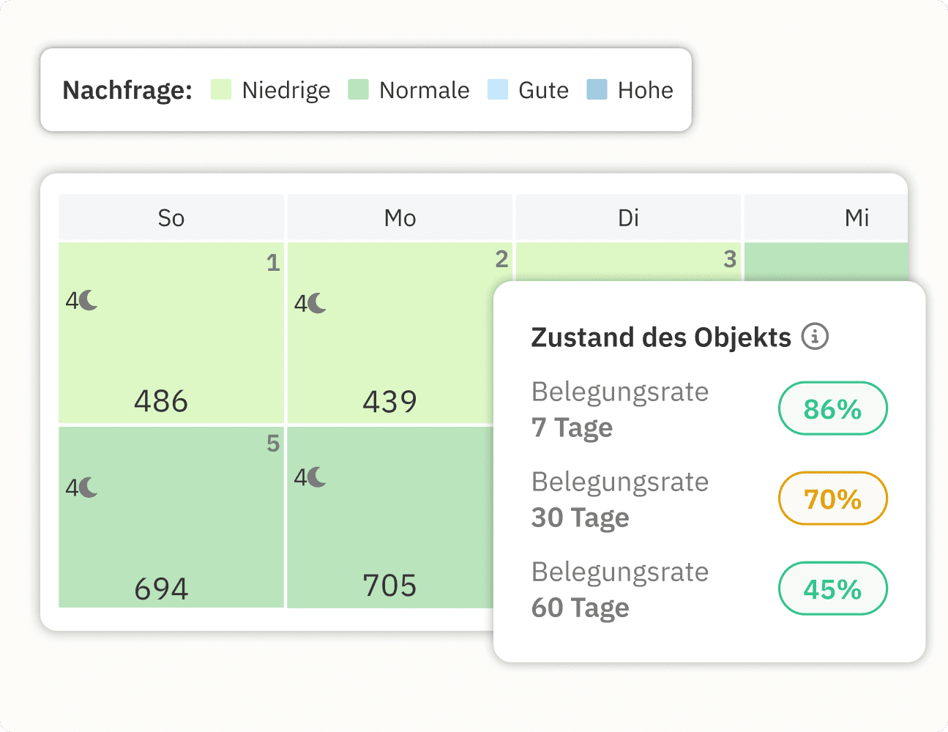Open details for the 86% occupancy badge
The height and width of the screenshot is (732, 948).
pos(832,408)
